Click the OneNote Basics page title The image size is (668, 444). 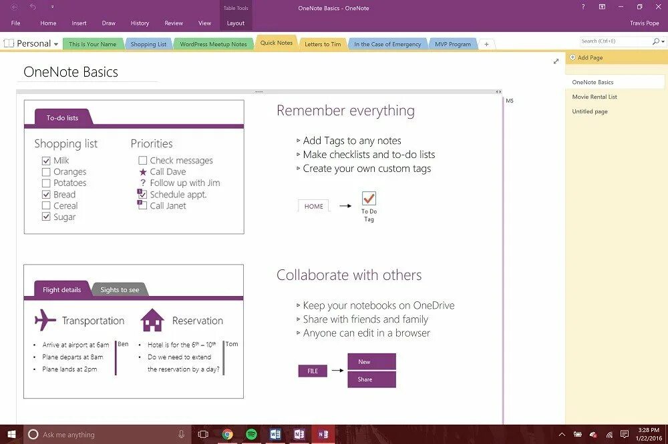[71, 72]
